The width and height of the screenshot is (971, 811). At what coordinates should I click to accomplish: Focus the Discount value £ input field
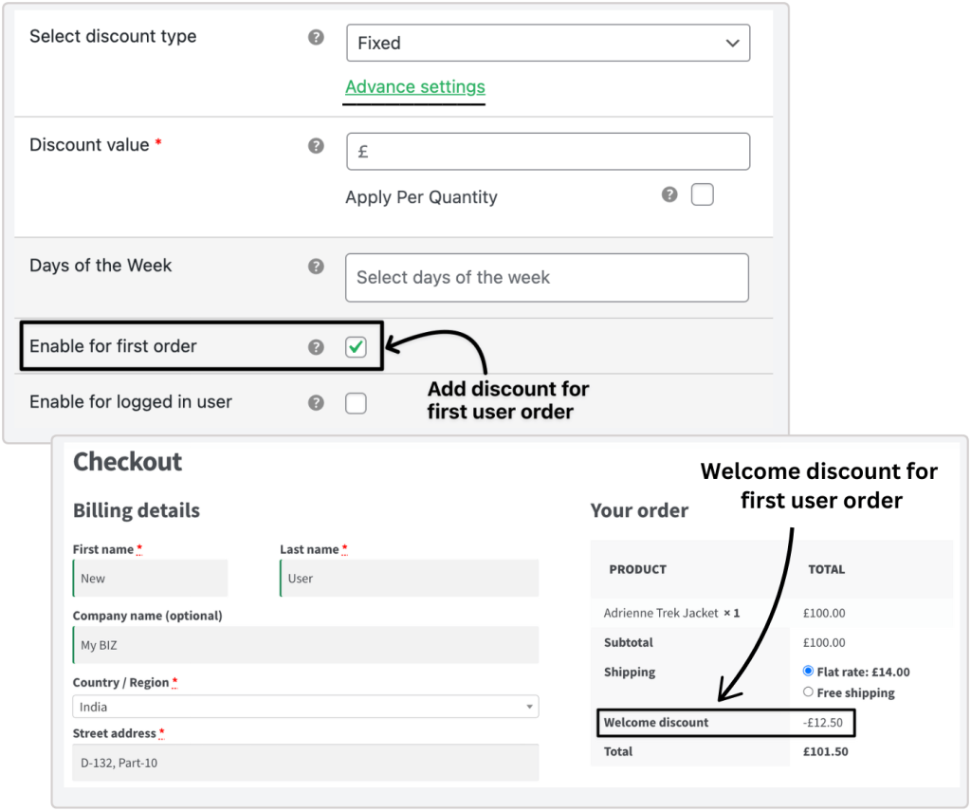[548, 151]
